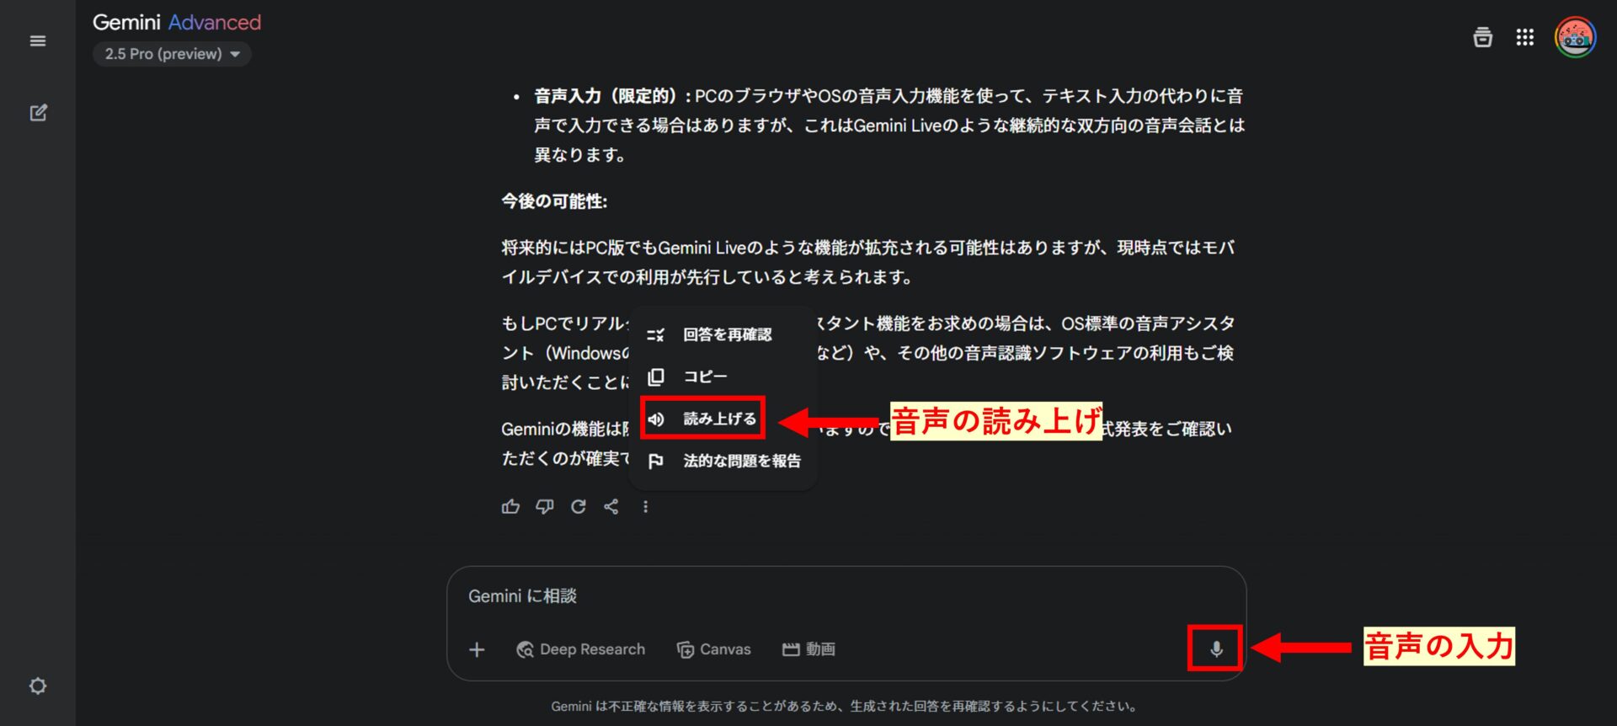1617x726 pixels.
Task: Click the 今後の可能性: heading text
Action: tap(554, 201)
